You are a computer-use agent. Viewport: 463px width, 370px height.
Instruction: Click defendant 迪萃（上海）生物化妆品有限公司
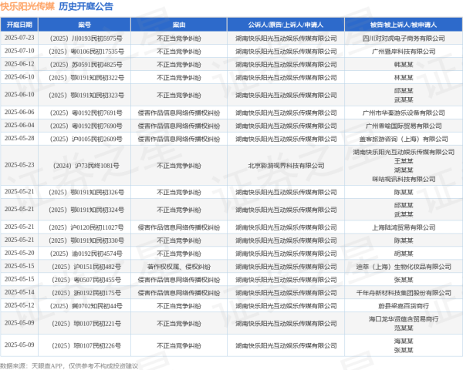(x=404, y=267)
